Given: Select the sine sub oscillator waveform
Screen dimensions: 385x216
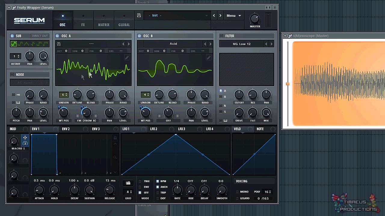Looking at the screenshot, I should pyautogui.click(x=14, y=44).
